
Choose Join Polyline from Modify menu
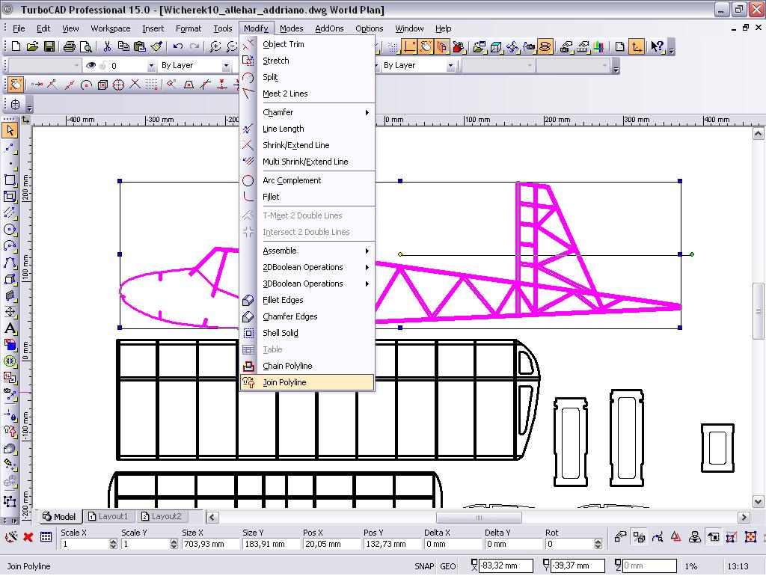(x=284, y=382)
